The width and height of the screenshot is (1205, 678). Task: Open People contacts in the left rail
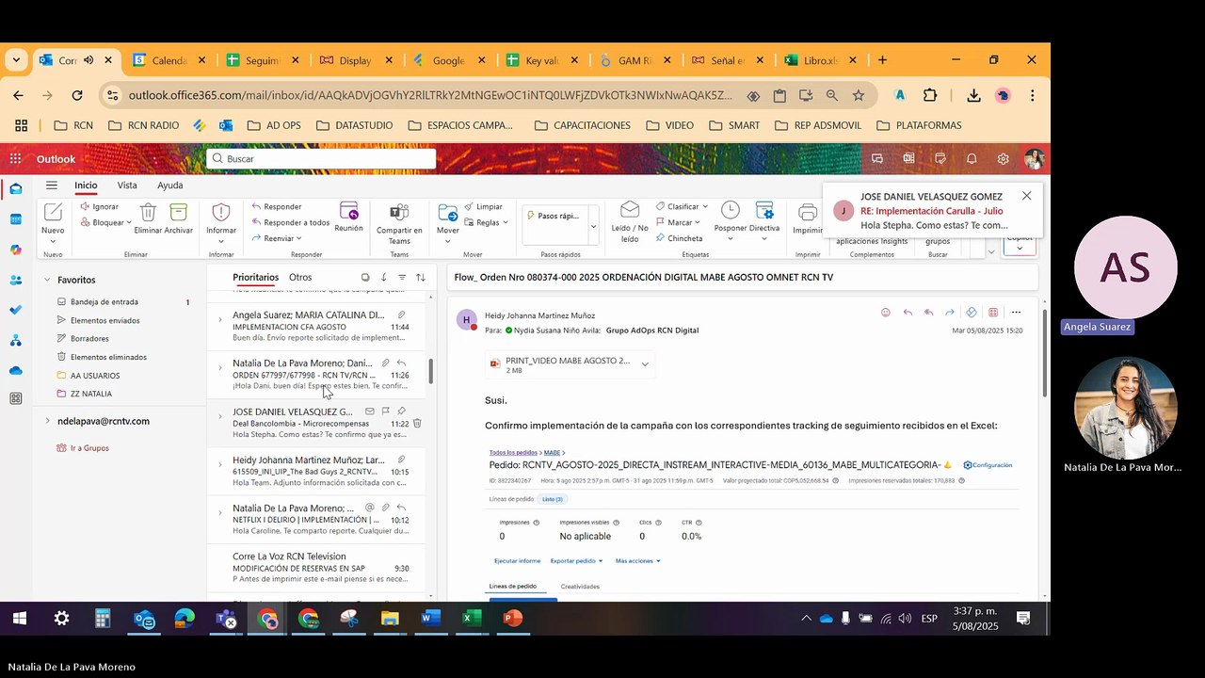16,280
